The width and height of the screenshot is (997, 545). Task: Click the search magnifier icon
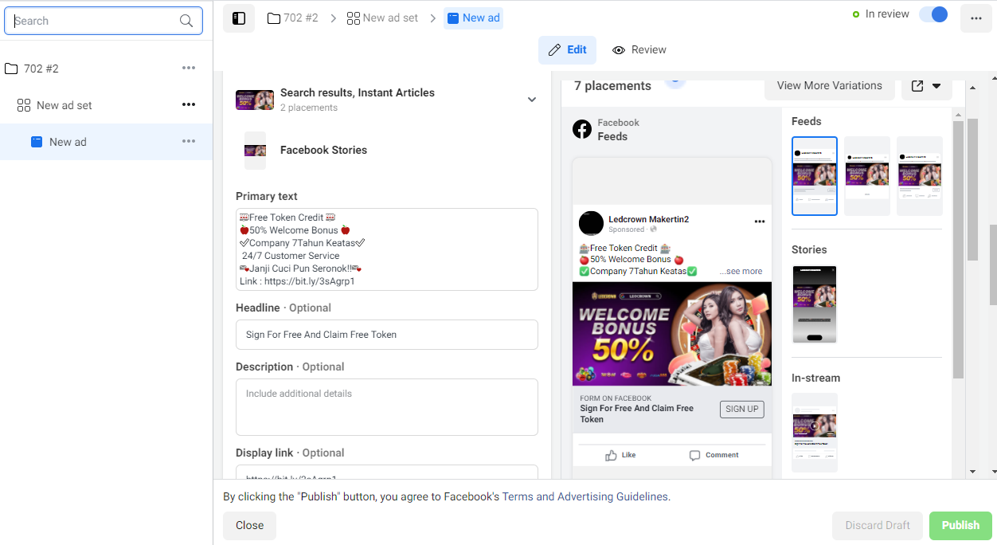click(186, 22)
